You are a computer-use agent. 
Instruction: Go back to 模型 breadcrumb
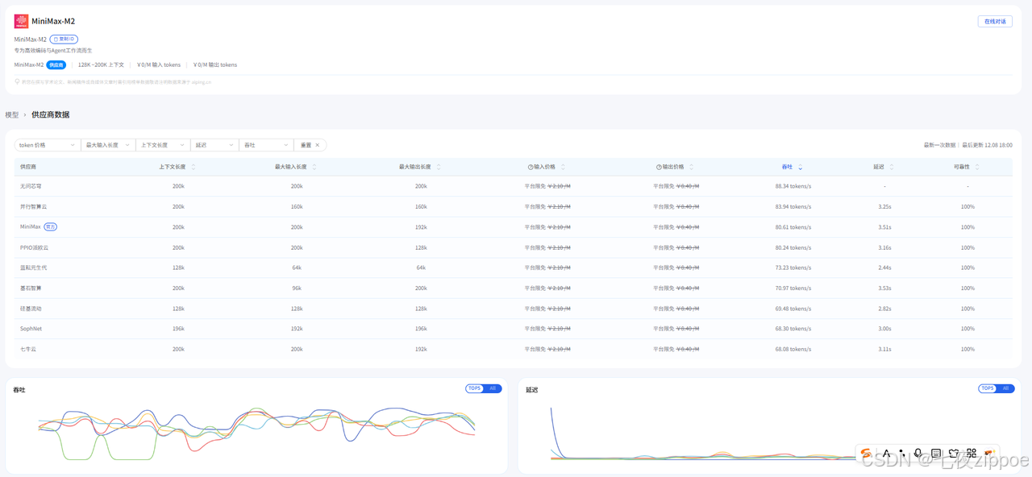[x=11, y=115]
